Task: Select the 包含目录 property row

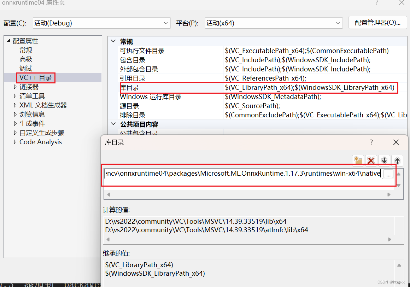Action: coord(263,60)
